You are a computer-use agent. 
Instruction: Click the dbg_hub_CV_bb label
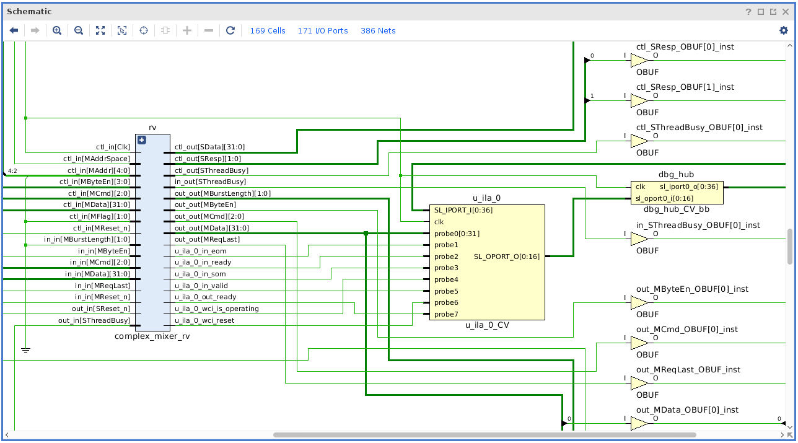[677, 209]
